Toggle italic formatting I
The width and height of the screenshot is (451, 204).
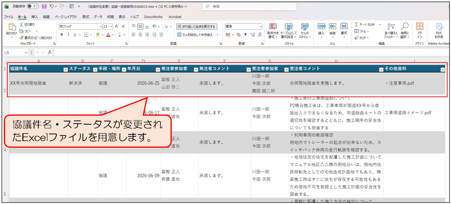68,34
